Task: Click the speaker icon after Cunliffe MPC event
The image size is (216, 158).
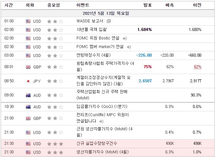Action: pos(101,121)
